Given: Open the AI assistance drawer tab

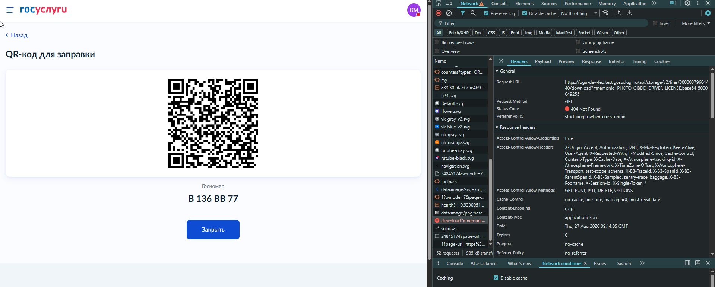Looking at the screenshot, I should [483, 264].
